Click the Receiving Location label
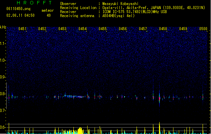 coord(78,8)
